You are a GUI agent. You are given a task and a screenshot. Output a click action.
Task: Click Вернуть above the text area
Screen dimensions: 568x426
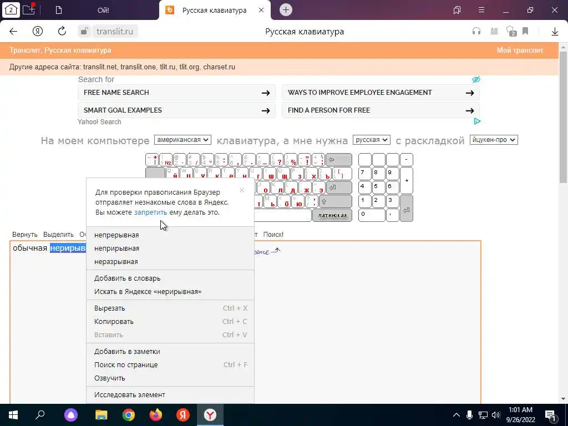[24, 235]
